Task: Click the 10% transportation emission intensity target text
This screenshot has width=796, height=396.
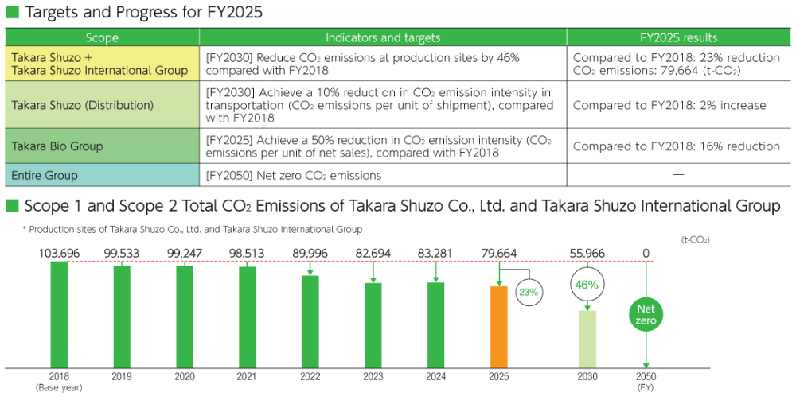Action: tap(380, 105)
